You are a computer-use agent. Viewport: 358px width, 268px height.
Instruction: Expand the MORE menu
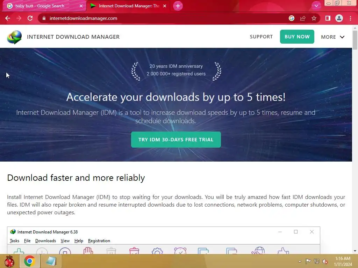333,37
